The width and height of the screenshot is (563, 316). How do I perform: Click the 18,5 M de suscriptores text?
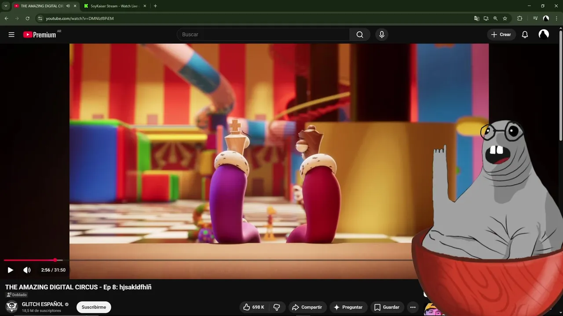(41, 311)
